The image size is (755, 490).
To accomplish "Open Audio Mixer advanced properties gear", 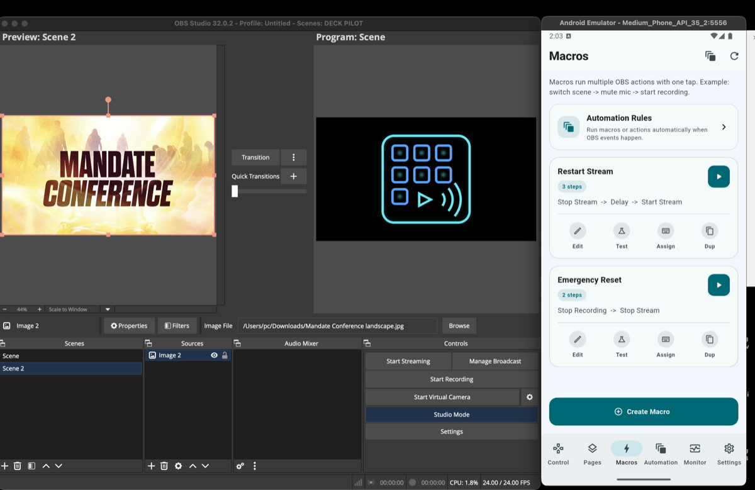I will 240,465.
